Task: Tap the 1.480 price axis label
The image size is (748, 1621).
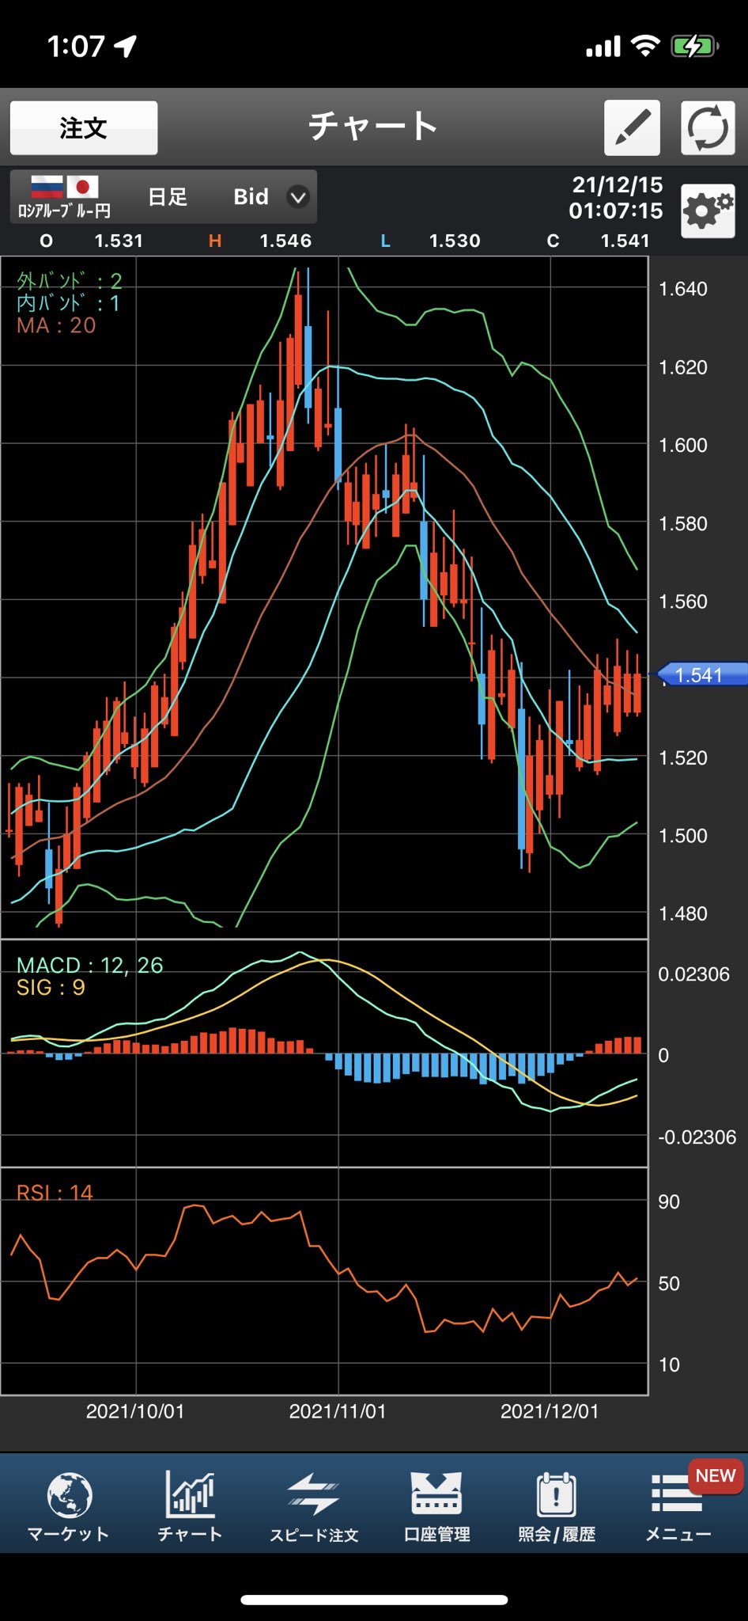Action: click(683, 913)
